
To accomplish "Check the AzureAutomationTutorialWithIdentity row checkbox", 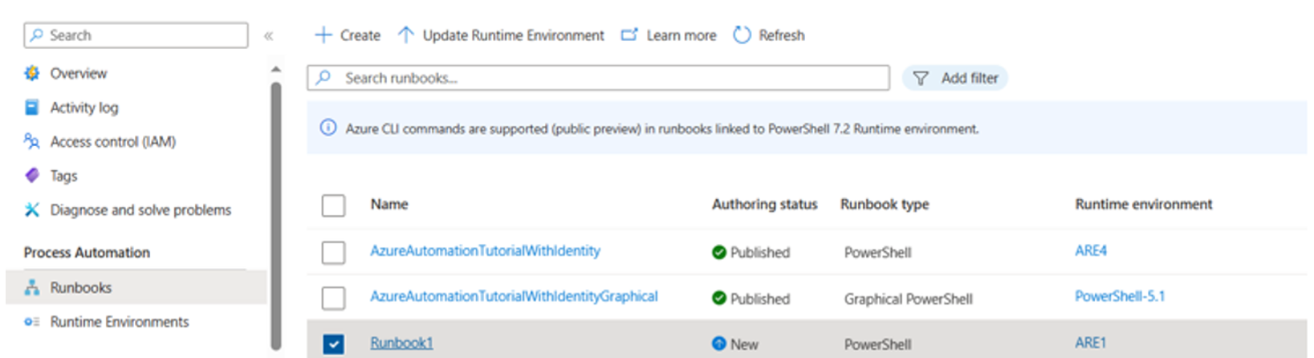I will pyautogui.click(x=333, y=252).
